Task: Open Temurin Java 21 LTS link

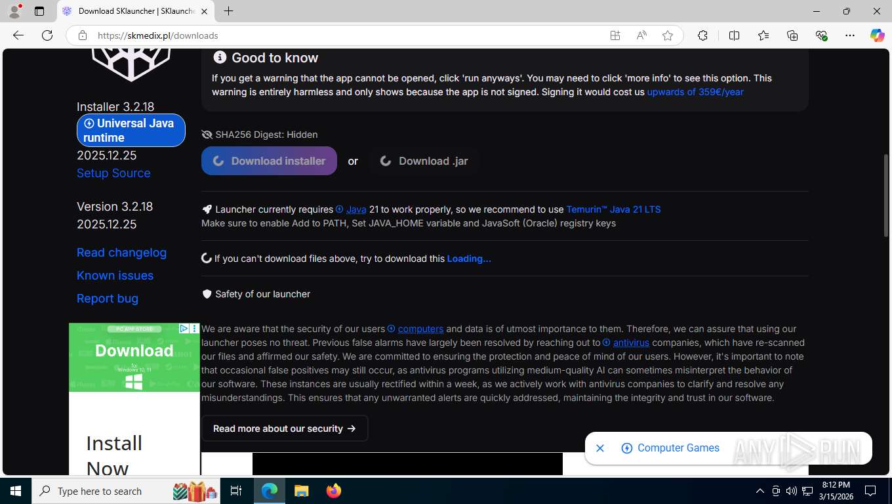Action: (x=613, y=209)
